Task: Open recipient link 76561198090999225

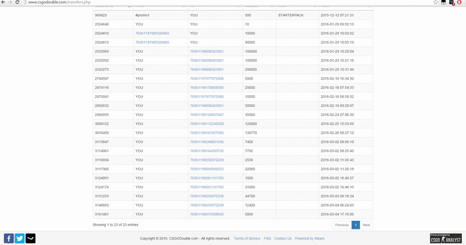Action: tap(207, 169)
